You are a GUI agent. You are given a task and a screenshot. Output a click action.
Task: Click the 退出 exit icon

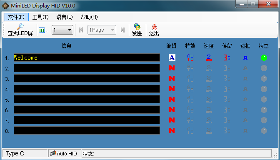(154, 27)
